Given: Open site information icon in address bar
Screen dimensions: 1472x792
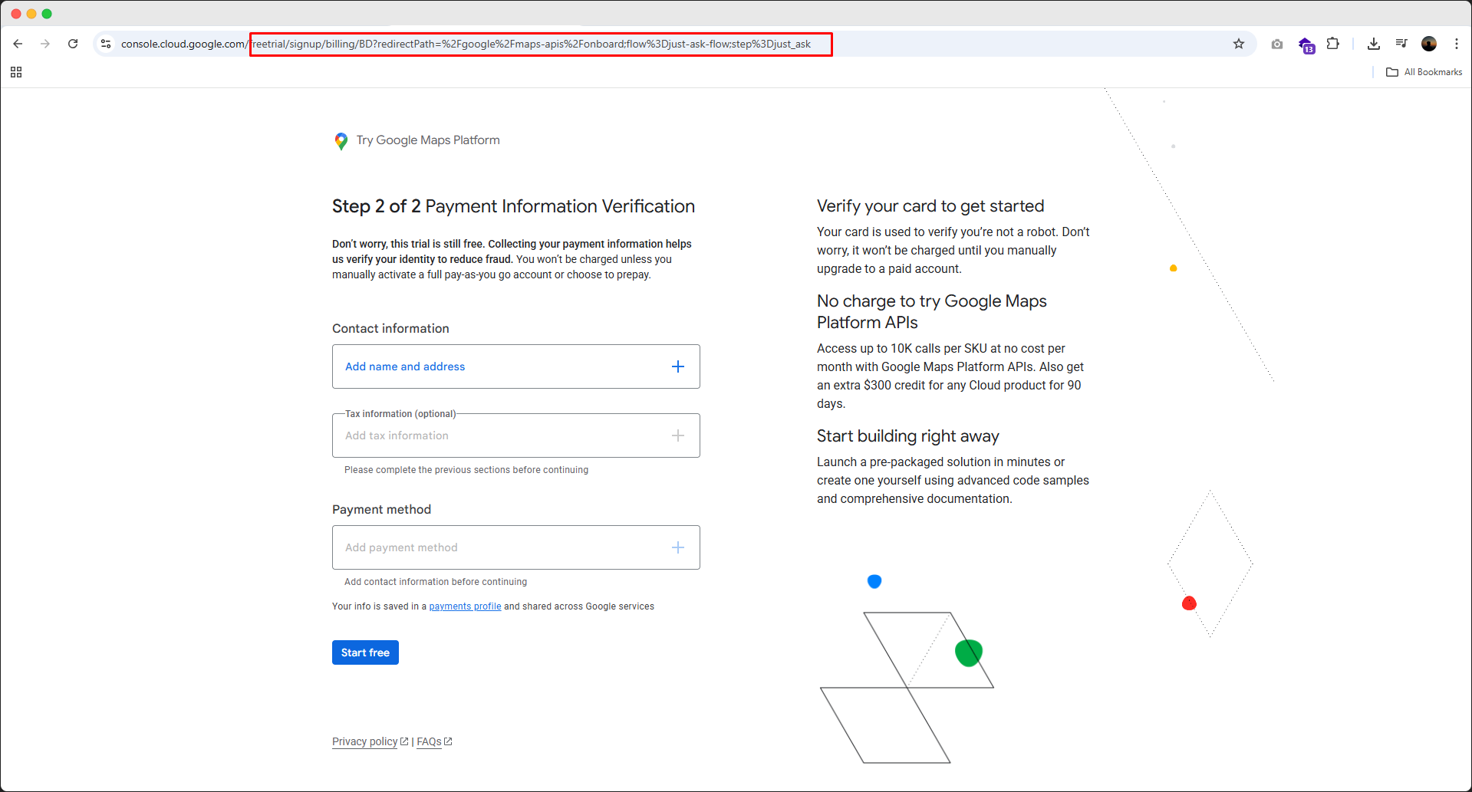Looking at the screenshot, I should click(x=106, y=44).
